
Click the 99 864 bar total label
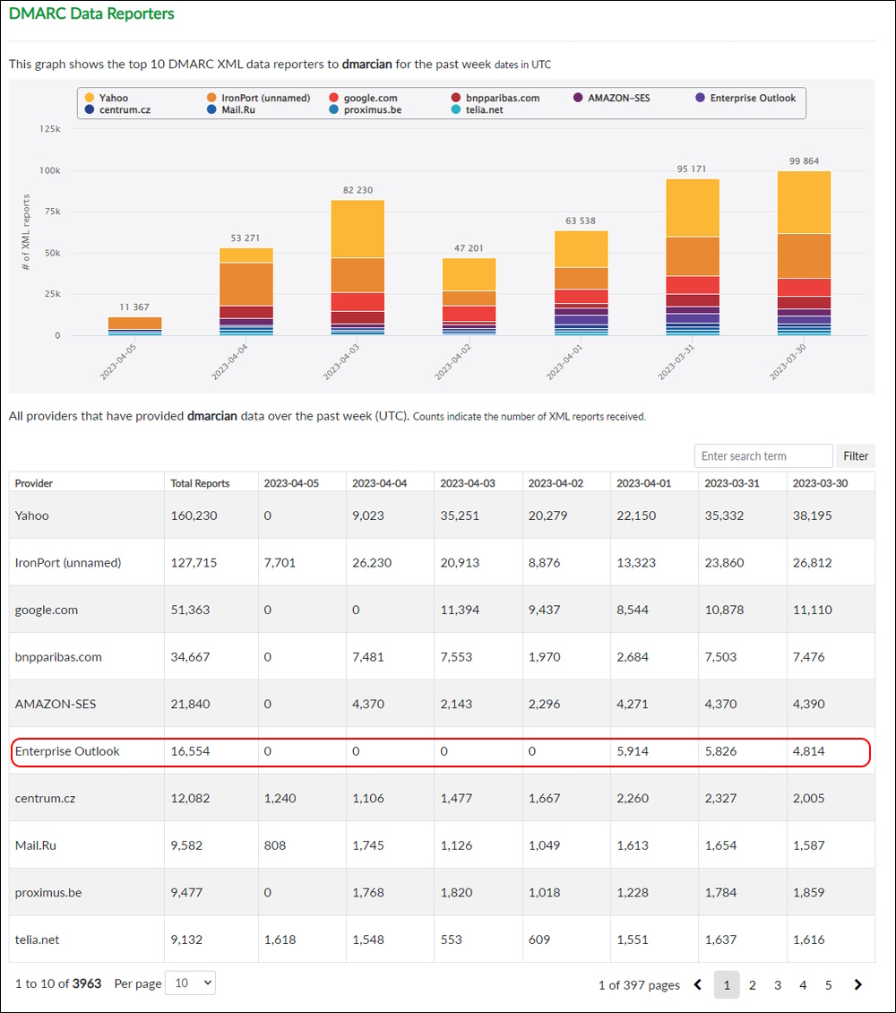(804, 160)
